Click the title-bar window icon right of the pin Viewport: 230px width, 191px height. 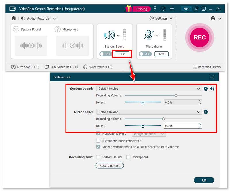coord(204,9)
